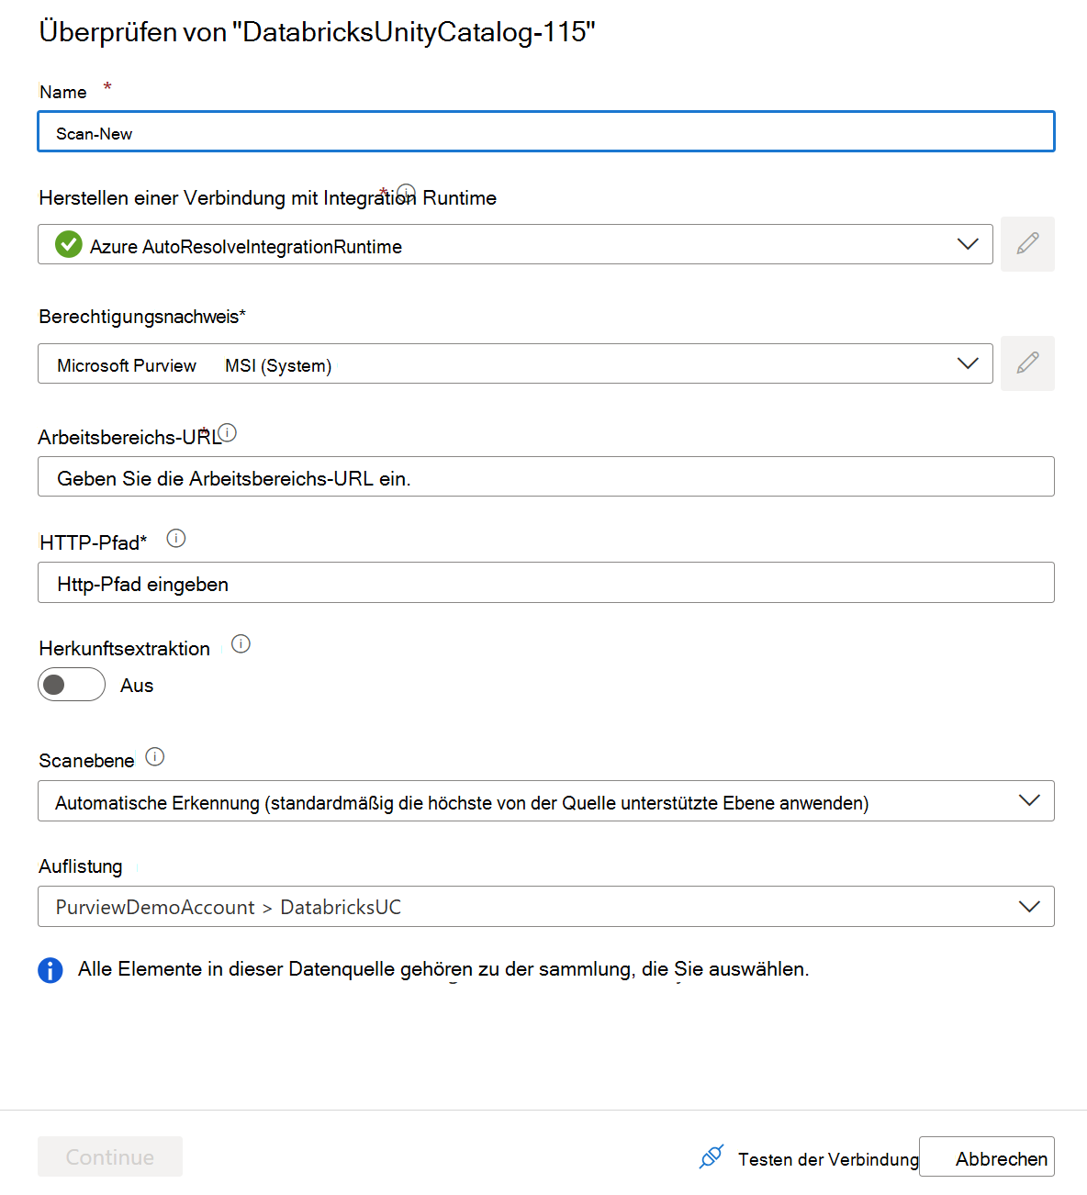
Task: Click the Abbrechen button
Action: click(x=1001, y=1156)
